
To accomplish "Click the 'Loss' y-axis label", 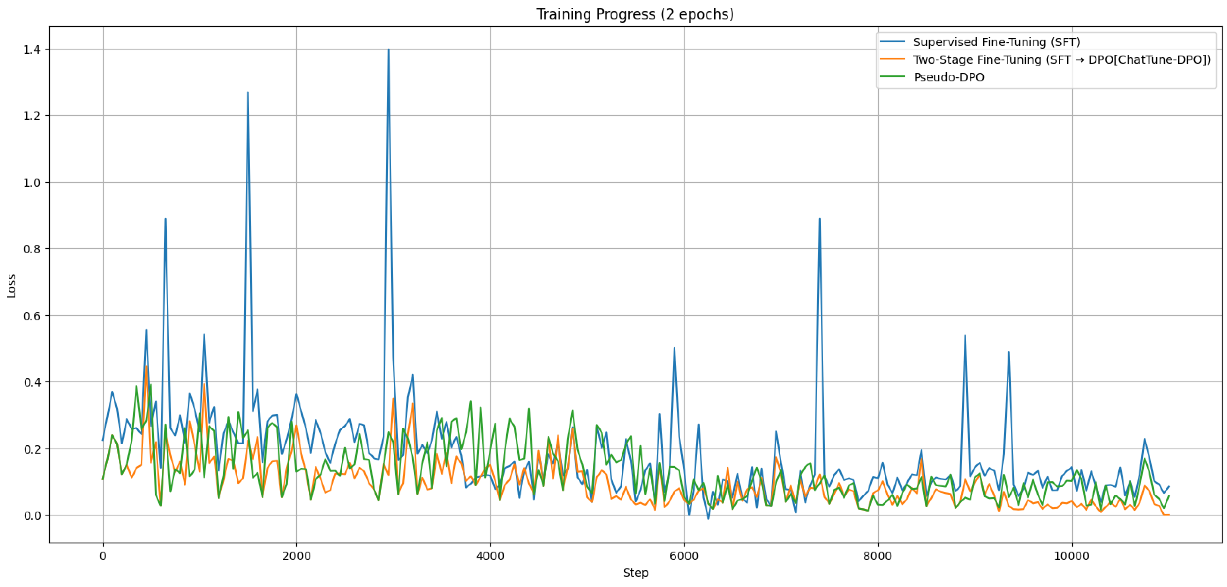I will 11,286.
